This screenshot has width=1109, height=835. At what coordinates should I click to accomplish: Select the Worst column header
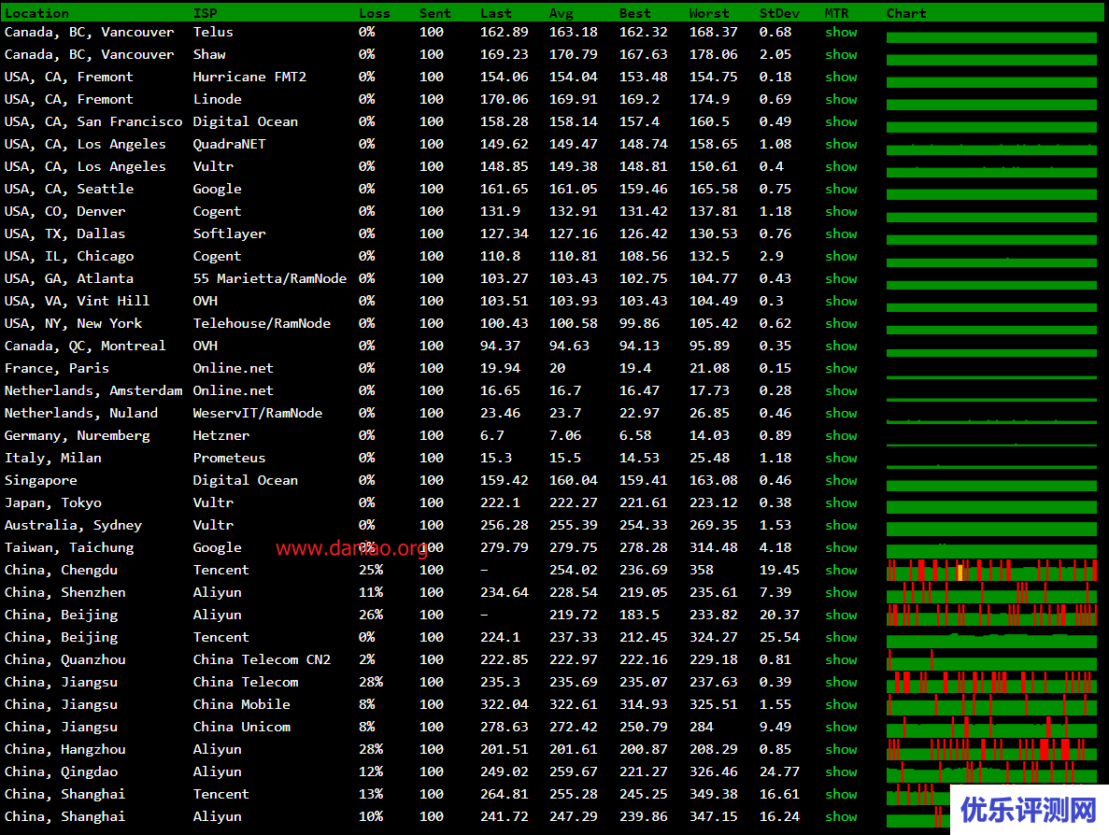tap(709, 13)
